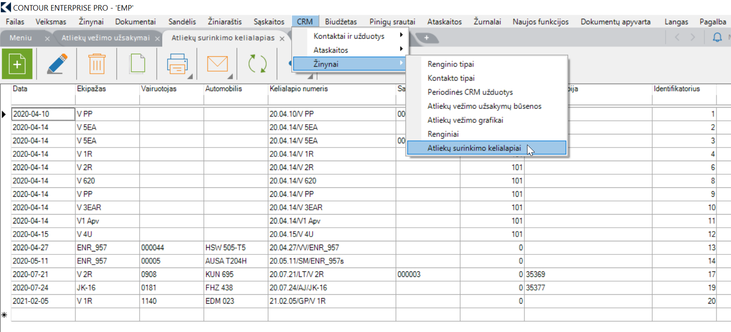Click the Identifikatorius column header
Viewport: 731px width, 332px height.
coord(676,89)
